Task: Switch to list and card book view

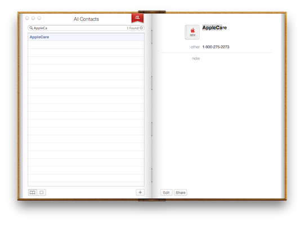Action: coord(33,192)
